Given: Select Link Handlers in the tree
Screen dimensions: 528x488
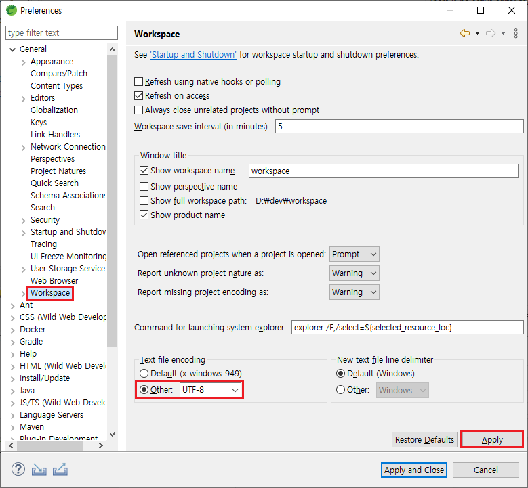Looking at the screenshot, I should click(55, 134).
